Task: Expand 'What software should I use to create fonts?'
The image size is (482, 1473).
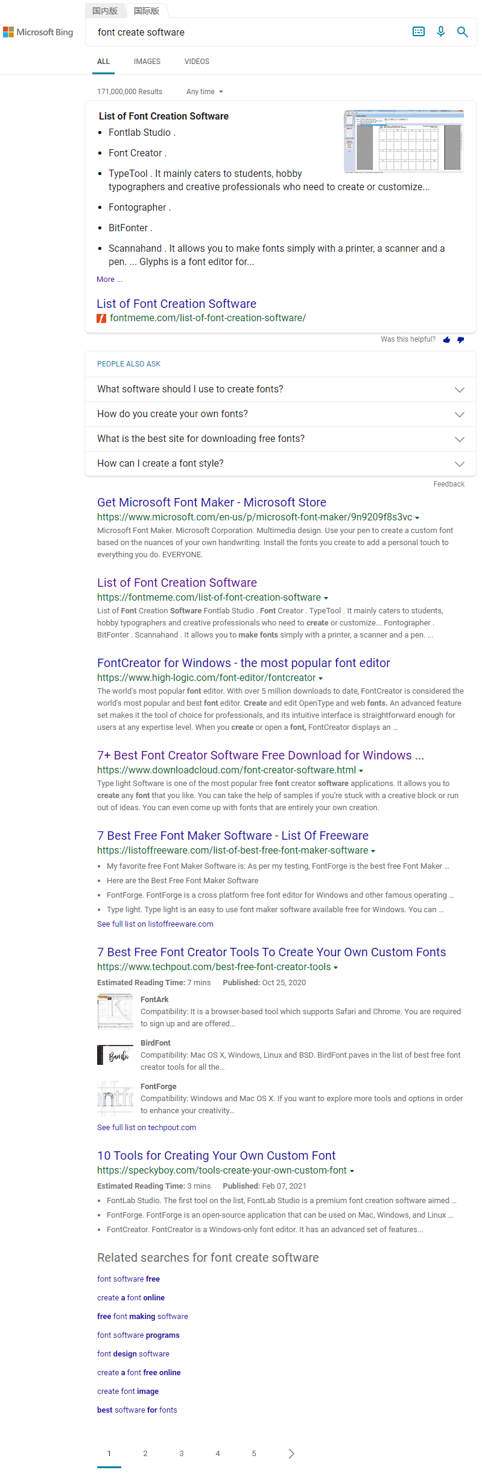Action: (281, 389)
